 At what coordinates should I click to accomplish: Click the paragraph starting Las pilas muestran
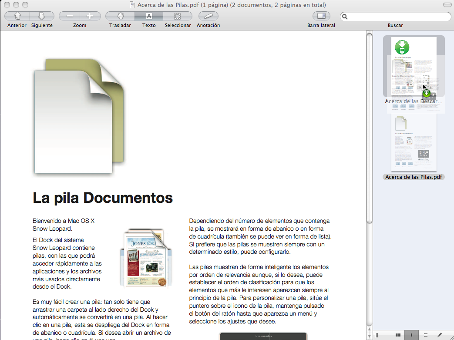click(x=259, y=294)
